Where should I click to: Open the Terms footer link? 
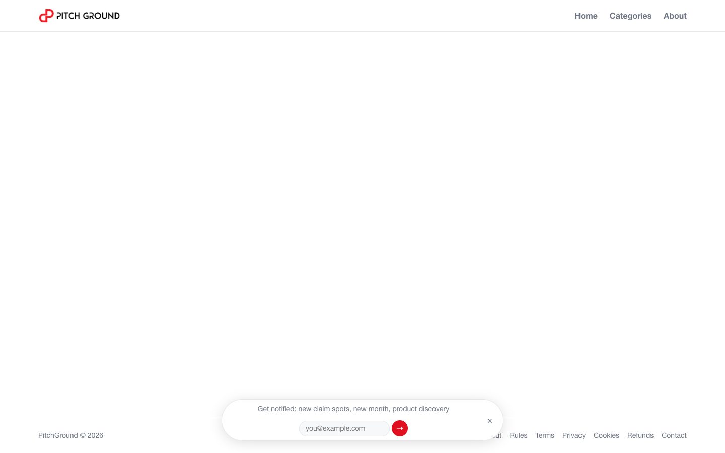point(545,435)
